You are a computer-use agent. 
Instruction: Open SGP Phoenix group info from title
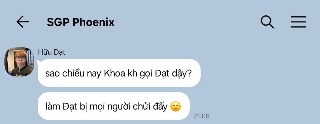coord(81,22)
